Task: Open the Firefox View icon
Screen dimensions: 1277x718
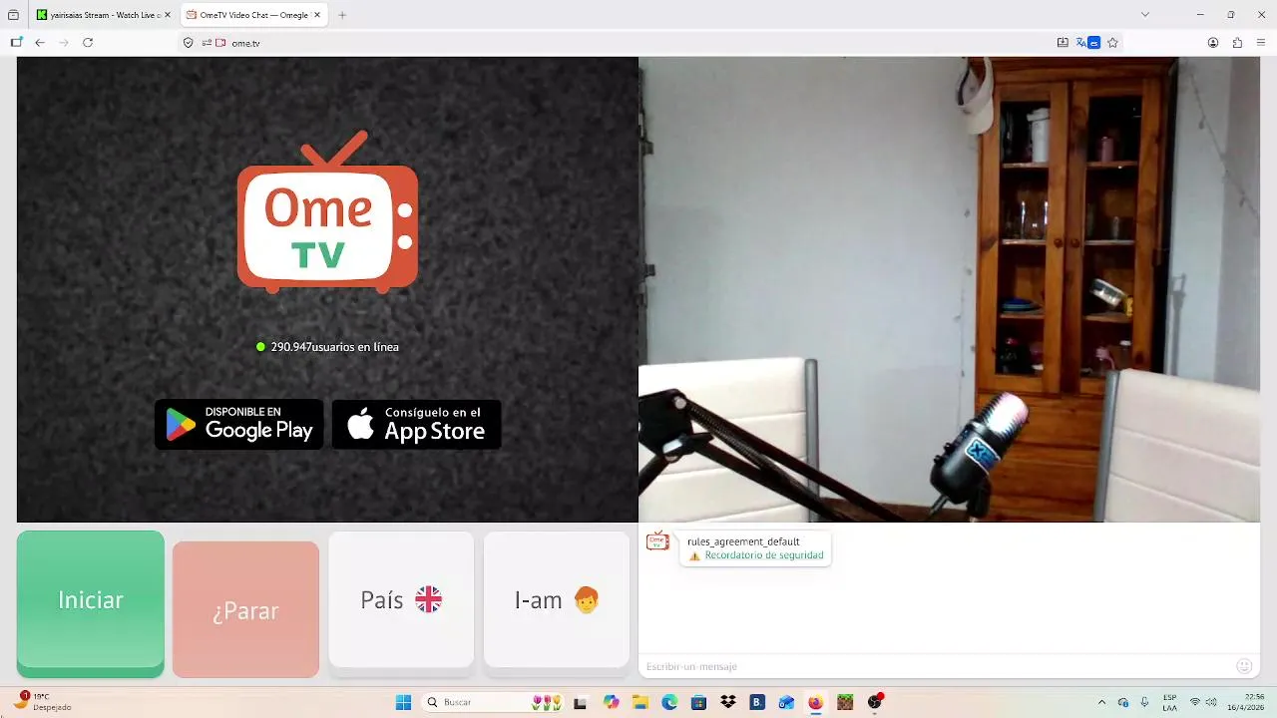Action: click(x=13, y=15)
